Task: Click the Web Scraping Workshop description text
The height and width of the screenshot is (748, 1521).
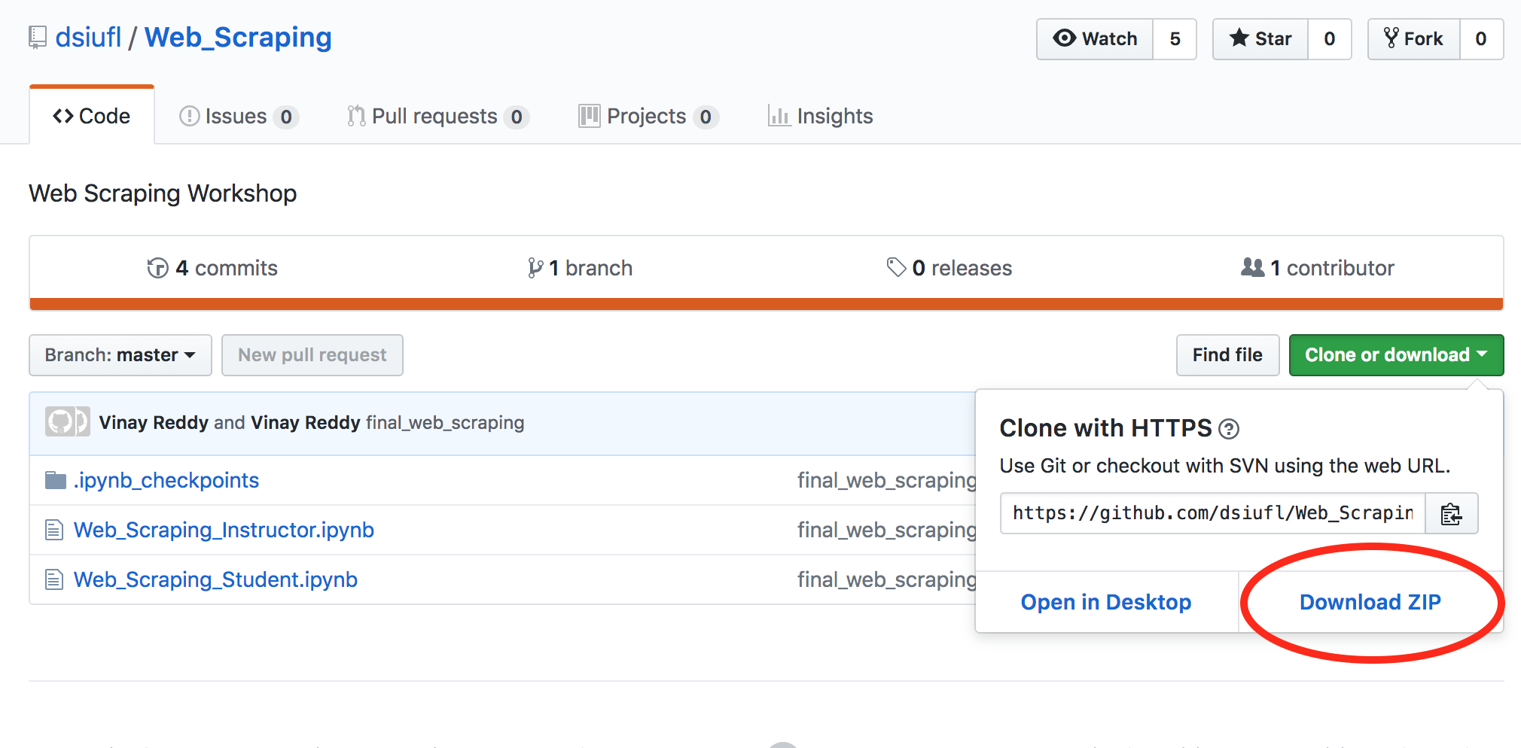Action: (x=163, y=193)
